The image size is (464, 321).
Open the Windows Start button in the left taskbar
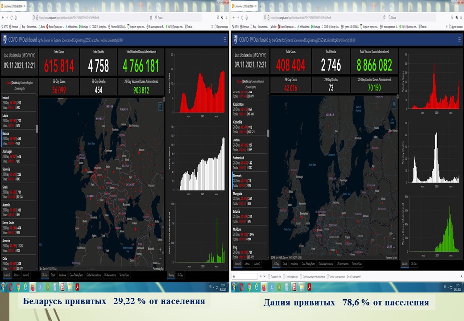pyautogui.click(x=3, y=287)
